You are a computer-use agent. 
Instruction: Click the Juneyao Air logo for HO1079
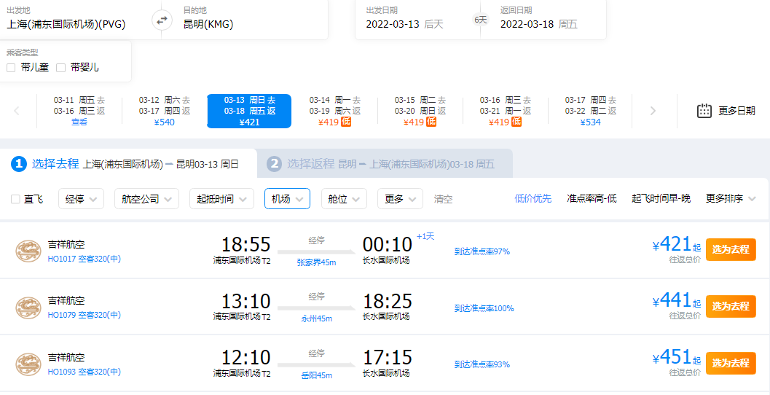[x=28, y=307]
